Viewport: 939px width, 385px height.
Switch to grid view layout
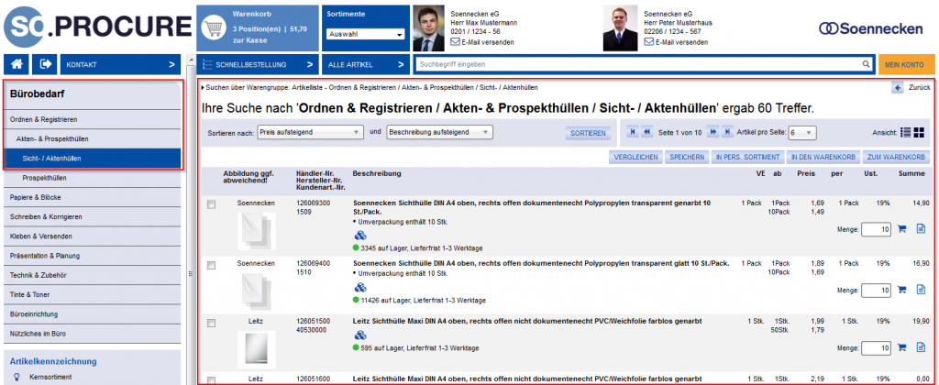click(x=919, y=132)
